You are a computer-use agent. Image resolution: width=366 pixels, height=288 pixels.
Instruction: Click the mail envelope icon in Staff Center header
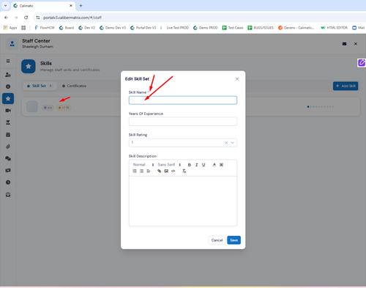[x=344, y=44]
